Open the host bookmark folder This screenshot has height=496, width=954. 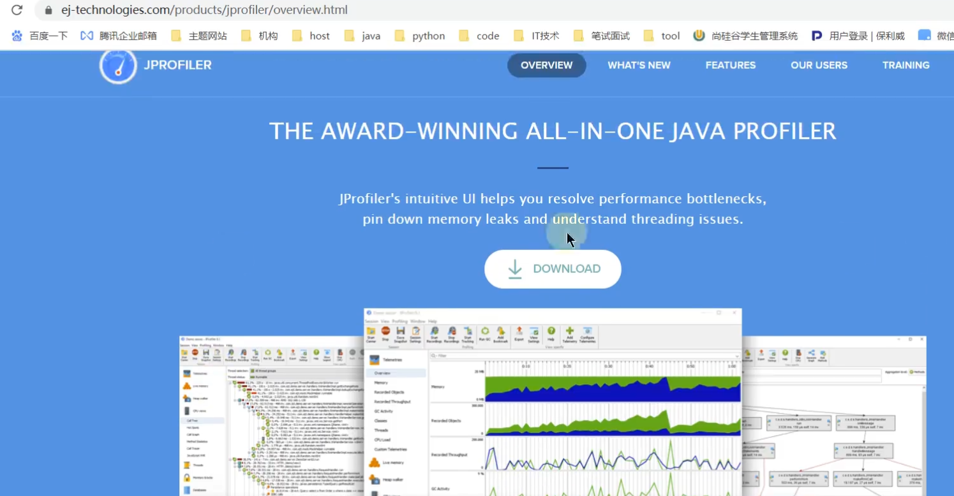pos(311,36)
